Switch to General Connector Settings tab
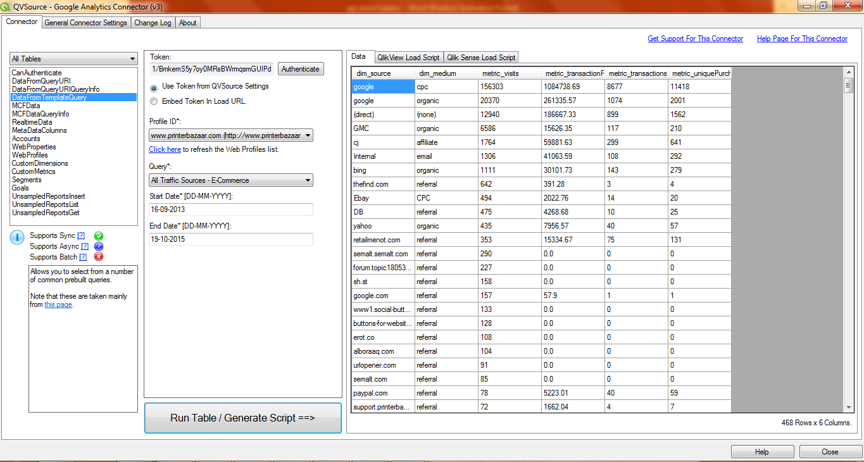Image resolution: width=864 pixels, height=462 pixels. click(x=86, y=23)
